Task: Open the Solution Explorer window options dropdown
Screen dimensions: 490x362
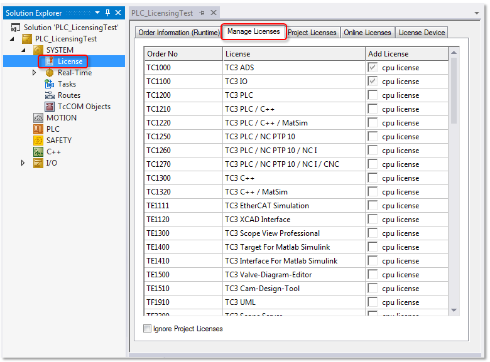Action: 97,13
